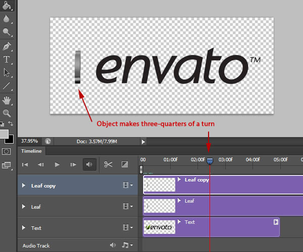Image resolution: width=303 pixels, height=252 pixels.
Task: Reset to default foreground and background colors
Action: [2, 124]
